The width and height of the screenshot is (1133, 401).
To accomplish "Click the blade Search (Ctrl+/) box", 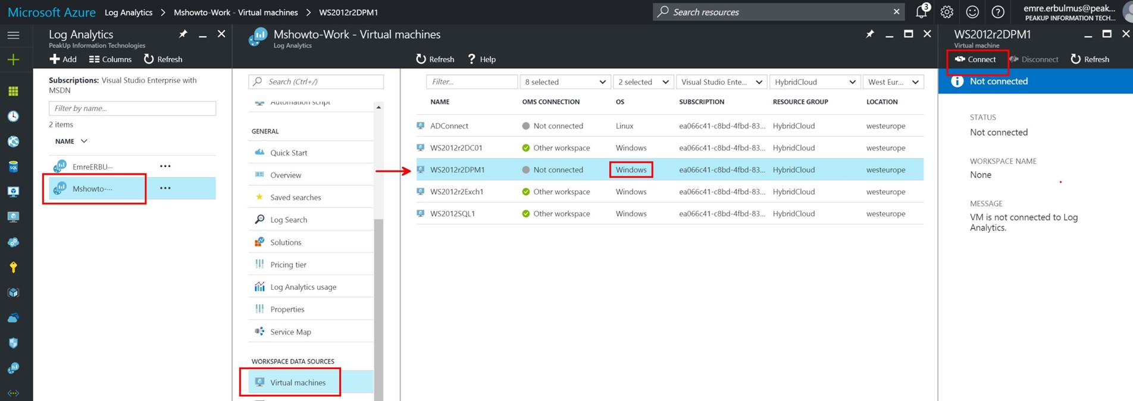I will point(316,82).
